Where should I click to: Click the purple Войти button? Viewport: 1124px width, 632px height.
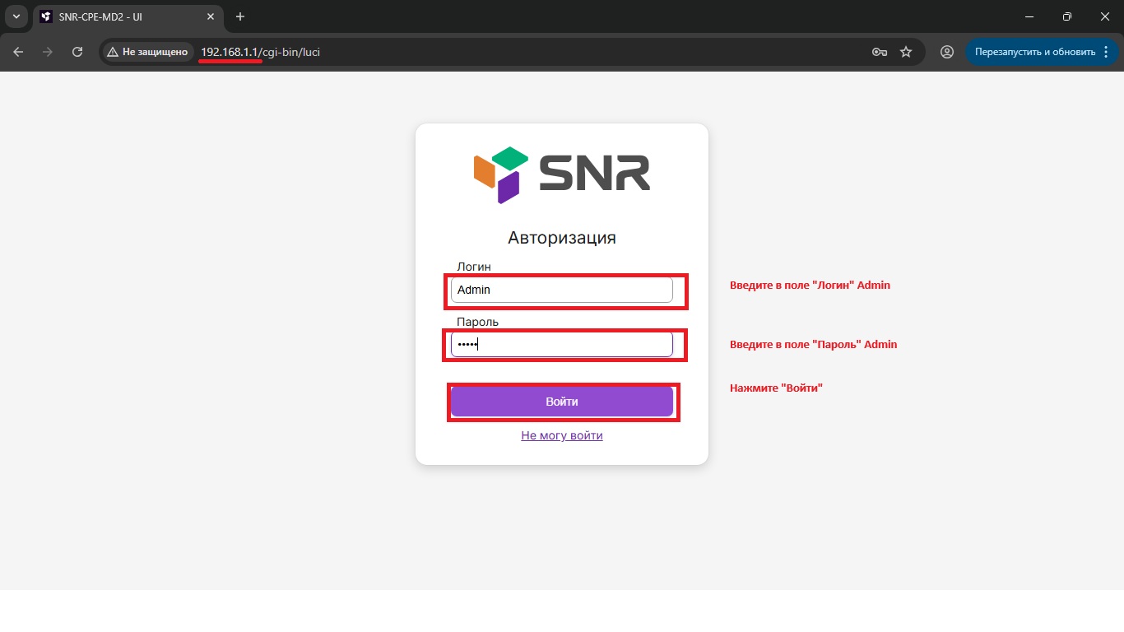(x=562, y=402)
